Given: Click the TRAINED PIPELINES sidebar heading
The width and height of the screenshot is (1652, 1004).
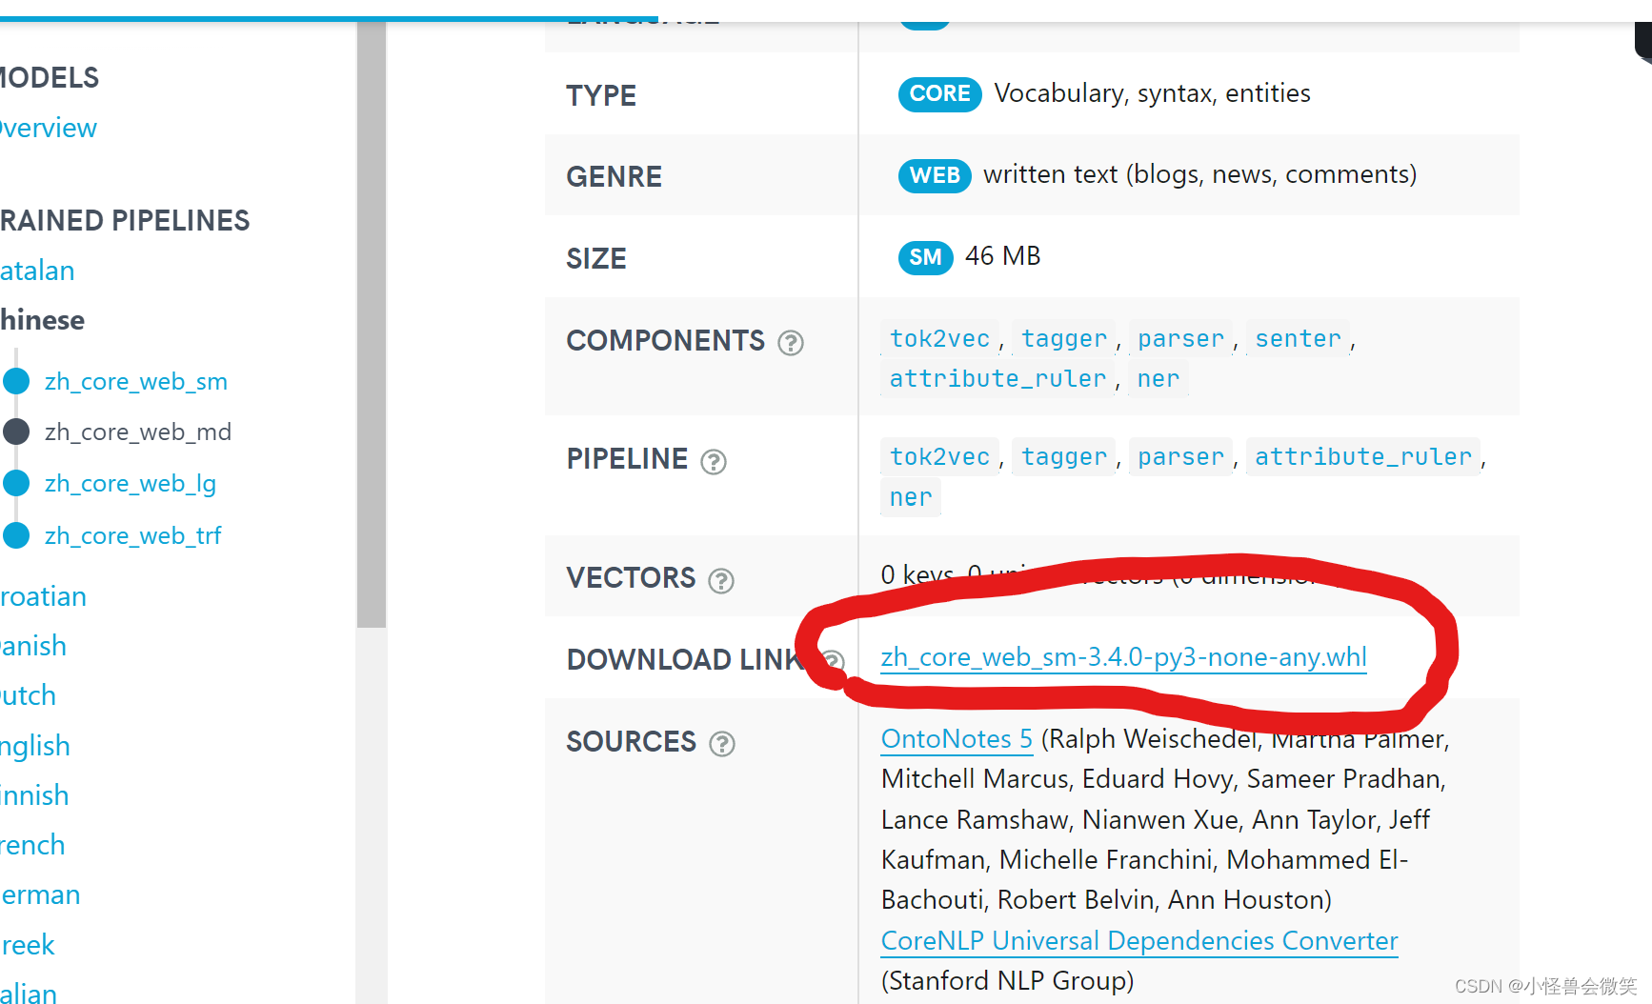Looking at the screenshot, I should (x=125, y=220).
